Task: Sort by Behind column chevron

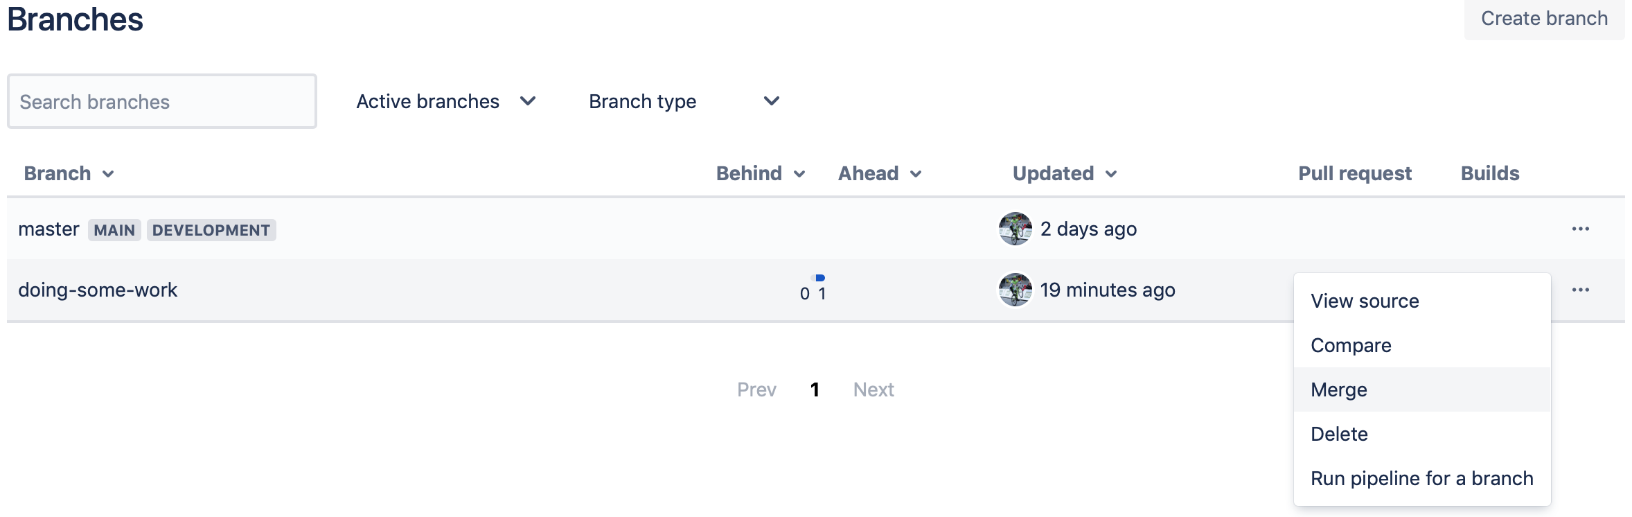Action: (x=799, y=174)
